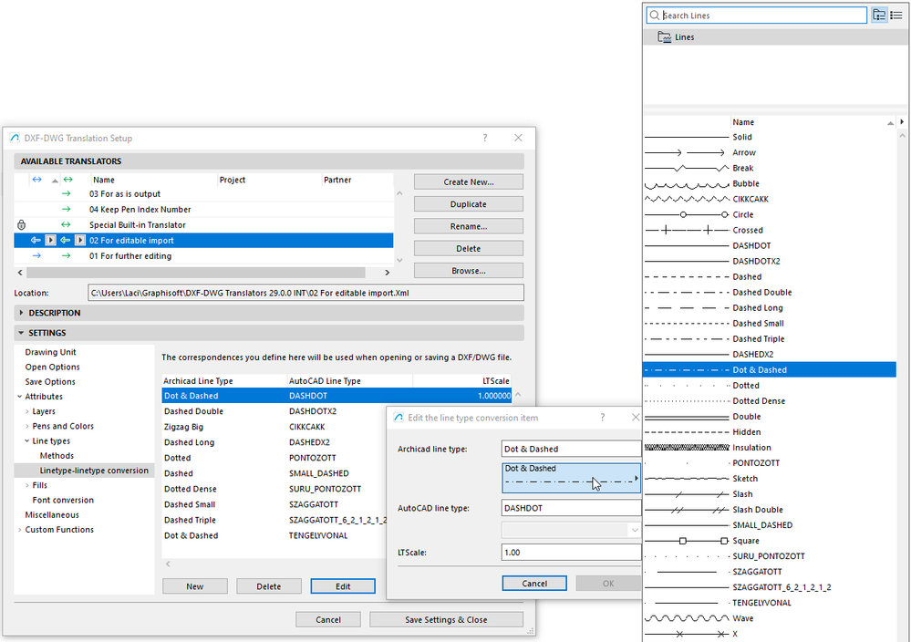The width and height of the screenshot is (911, 642).
Task: Expand the Layers tree node
Action: pyautogui.click(x=26, y=411)
